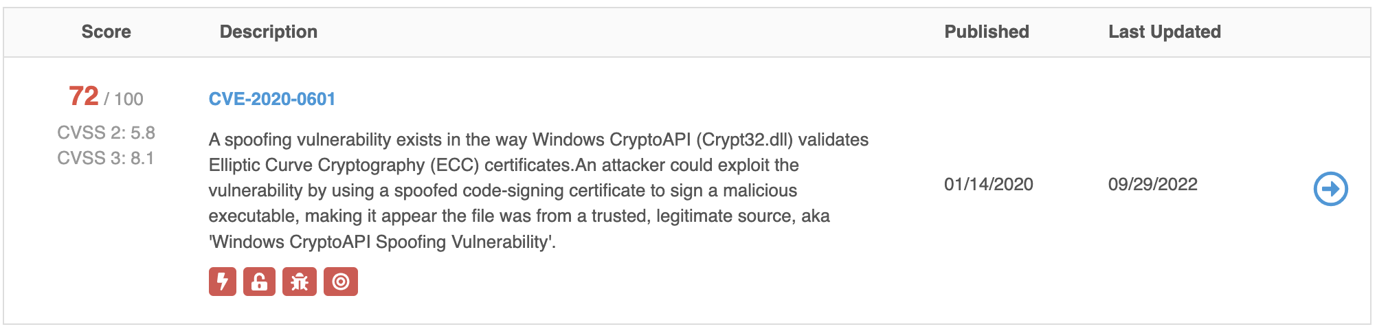Click the CVSS 3: 8.1 rating
Image resolution: width=1377 pixels, height=331 pixels.
[x=106, y=158]
